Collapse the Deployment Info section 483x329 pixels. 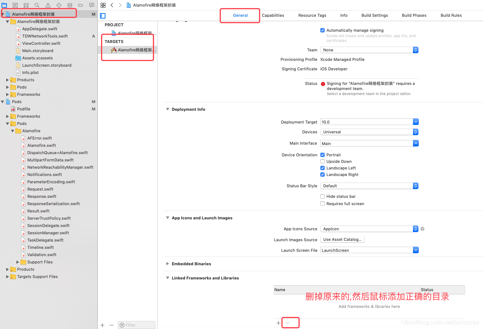click(167, 109)
